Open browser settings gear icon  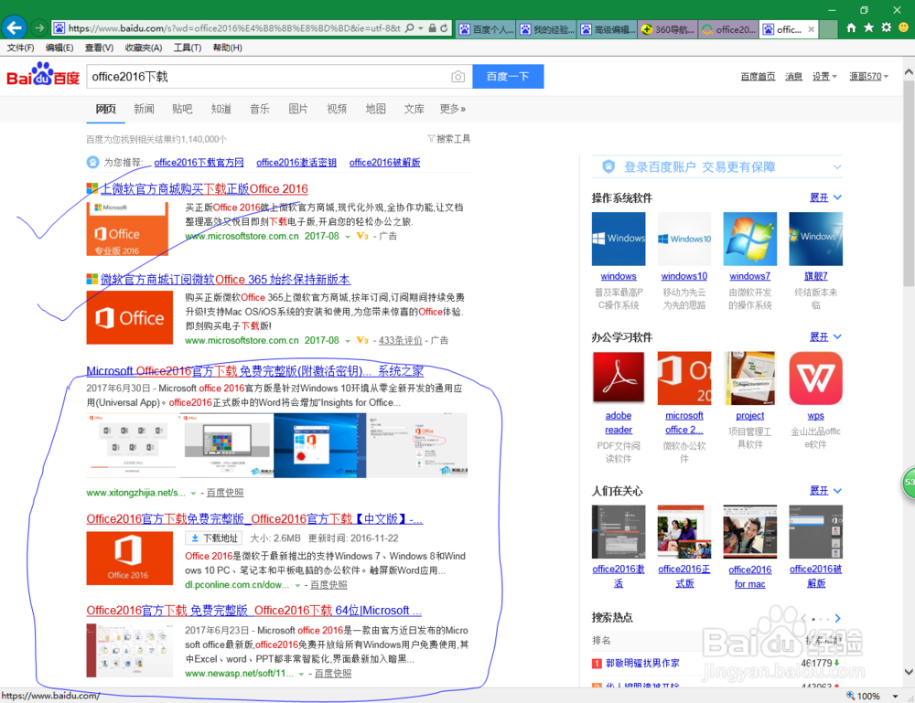pos(887,27)
